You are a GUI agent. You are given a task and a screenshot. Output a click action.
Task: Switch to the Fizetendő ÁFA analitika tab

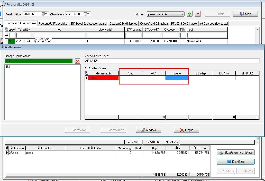click(53, 24)
